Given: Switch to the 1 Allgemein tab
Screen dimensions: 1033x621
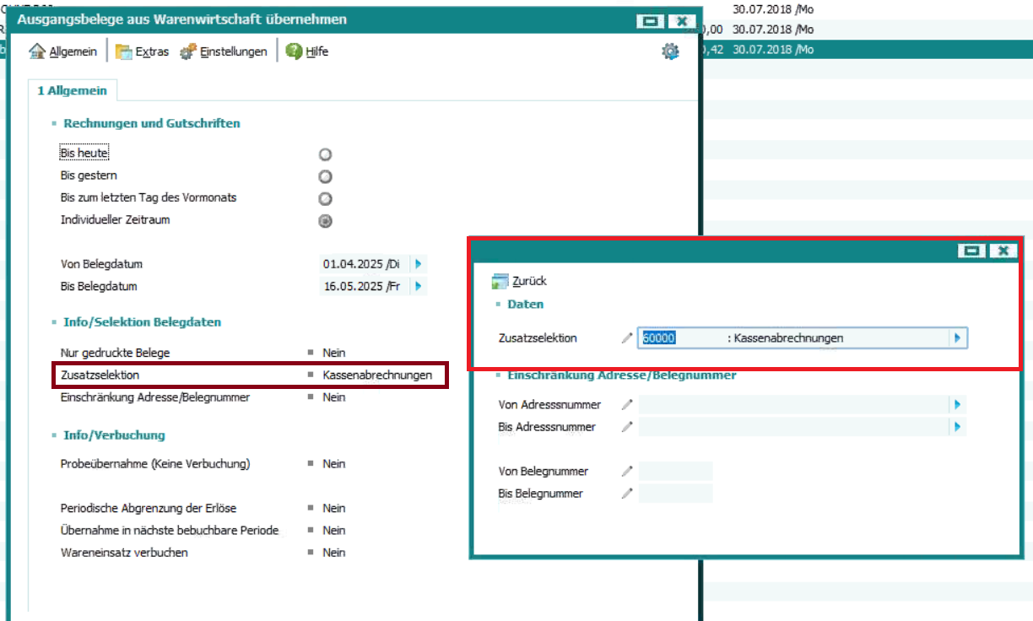Looking at the screenshot, I should click(x=72, y=90).
